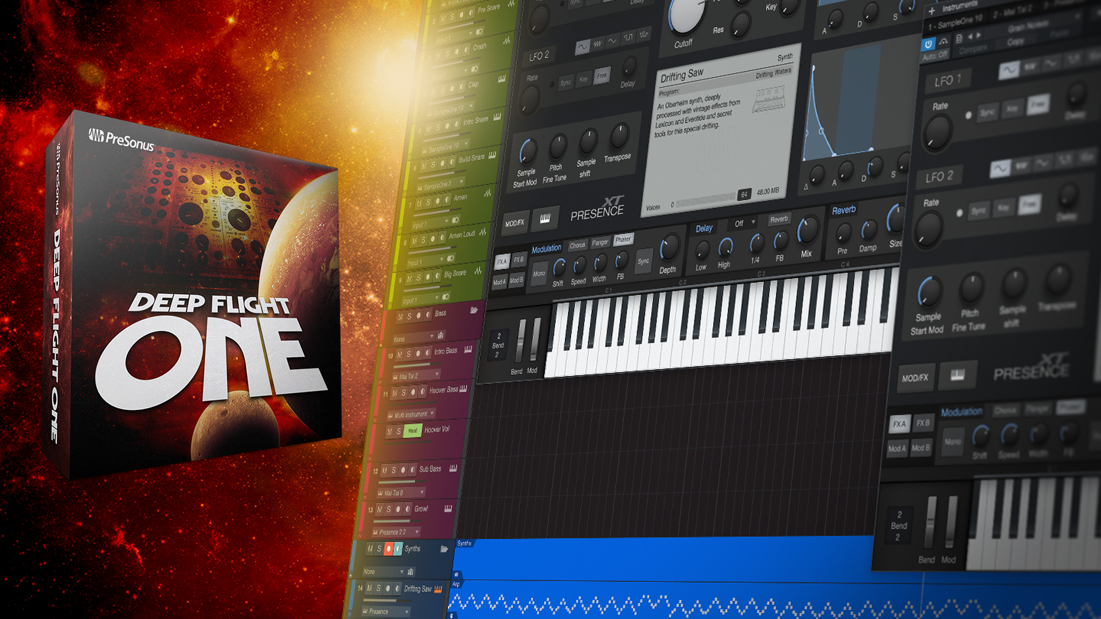The height and width of the screenshot is (619, 1101).
Task: Open the Multi Instrument dropdown on Hoover Bass
Action: [411, 414]
